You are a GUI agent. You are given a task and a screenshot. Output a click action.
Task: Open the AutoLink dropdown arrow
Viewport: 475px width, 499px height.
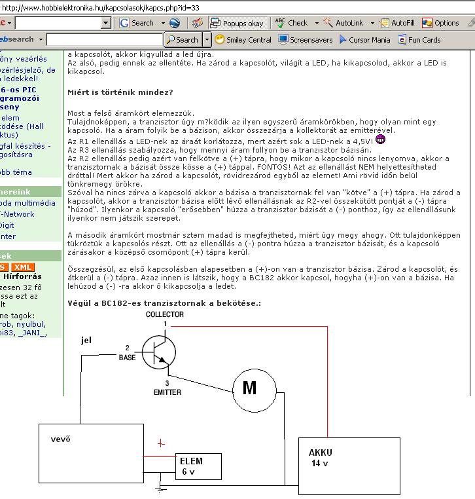click(x=372, y=23)
